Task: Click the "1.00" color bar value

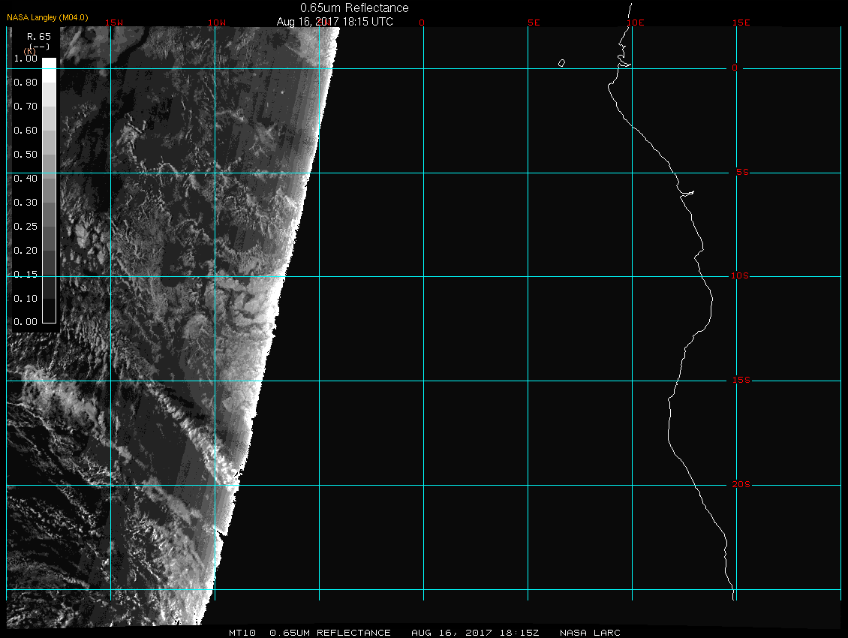Action: tap(26, 59)
